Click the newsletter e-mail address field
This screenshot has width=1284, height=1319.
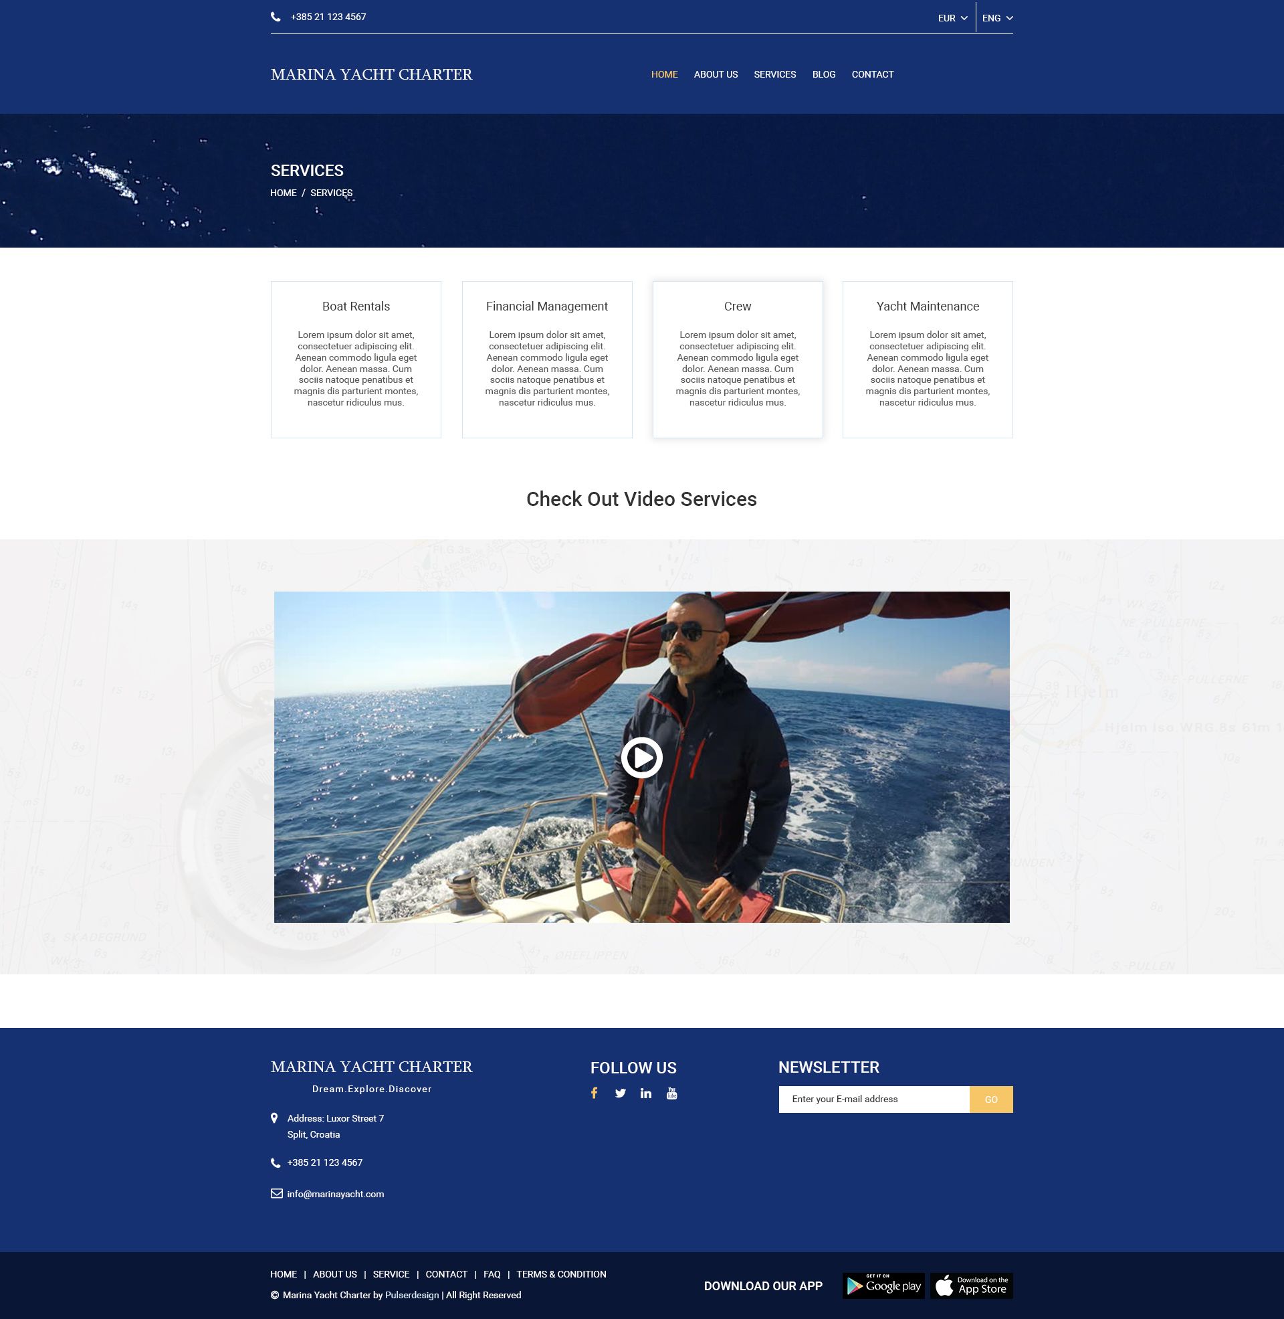tap(873, 1099)
